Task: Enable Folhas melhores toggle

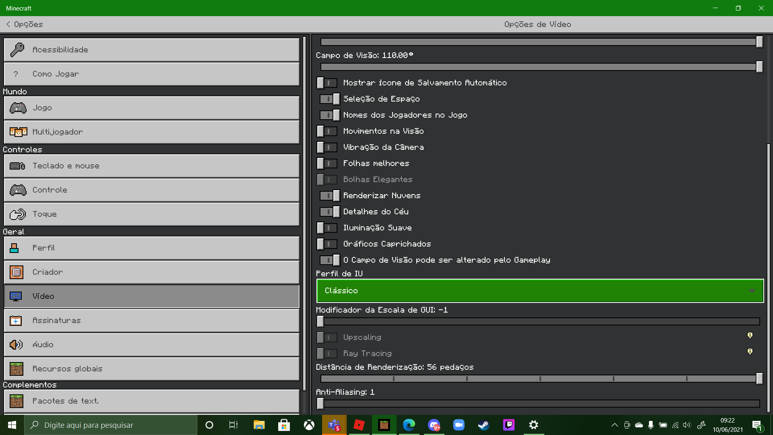Action: point(327,164)
